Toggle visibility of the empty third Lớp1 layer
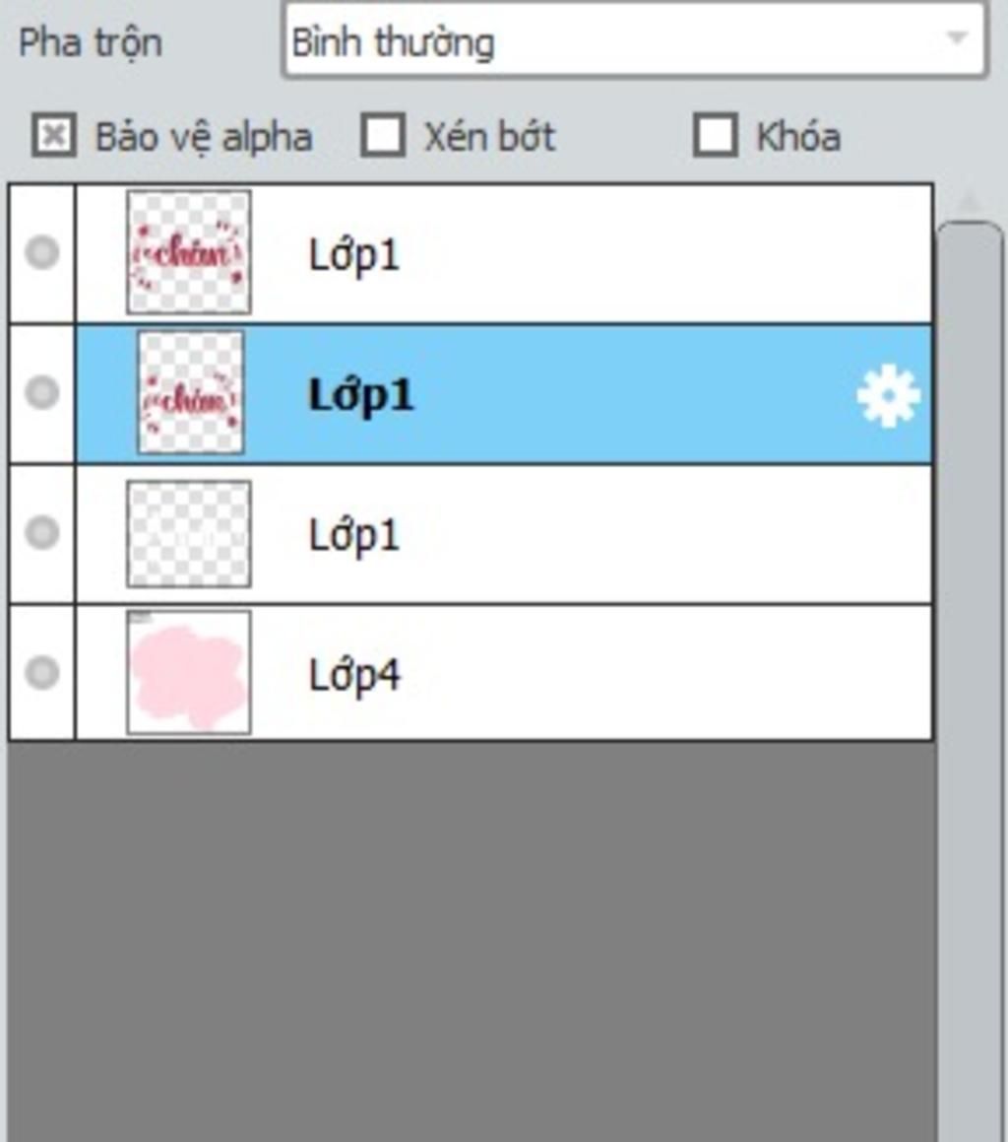 pyautogui.click(x=41, y=532)
